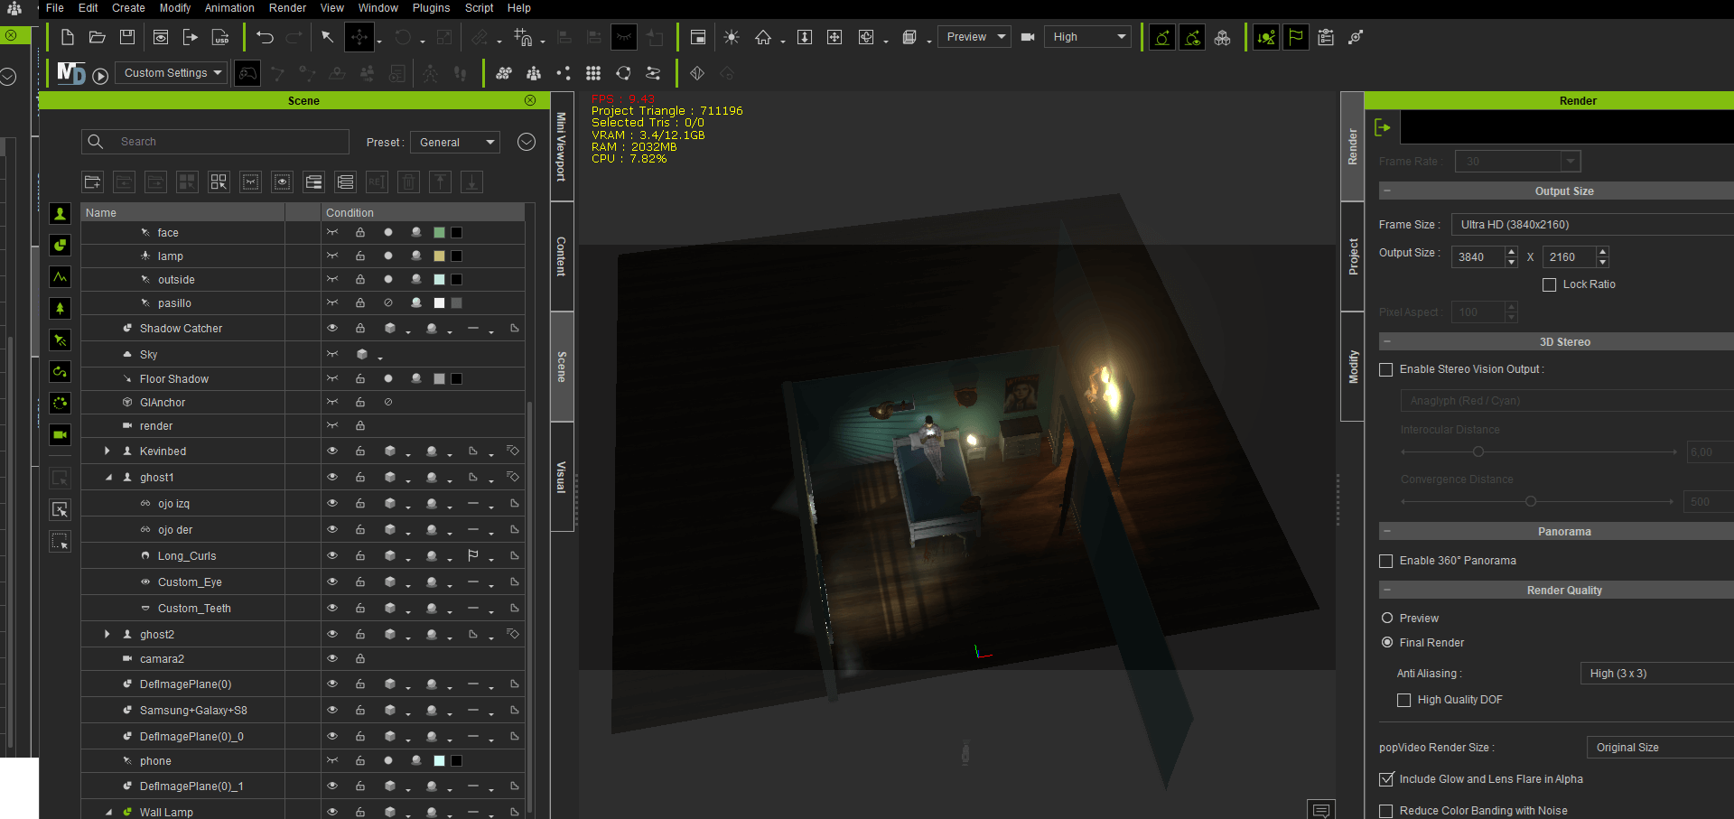Collapse the ghost1 tree node

(108, 477)
